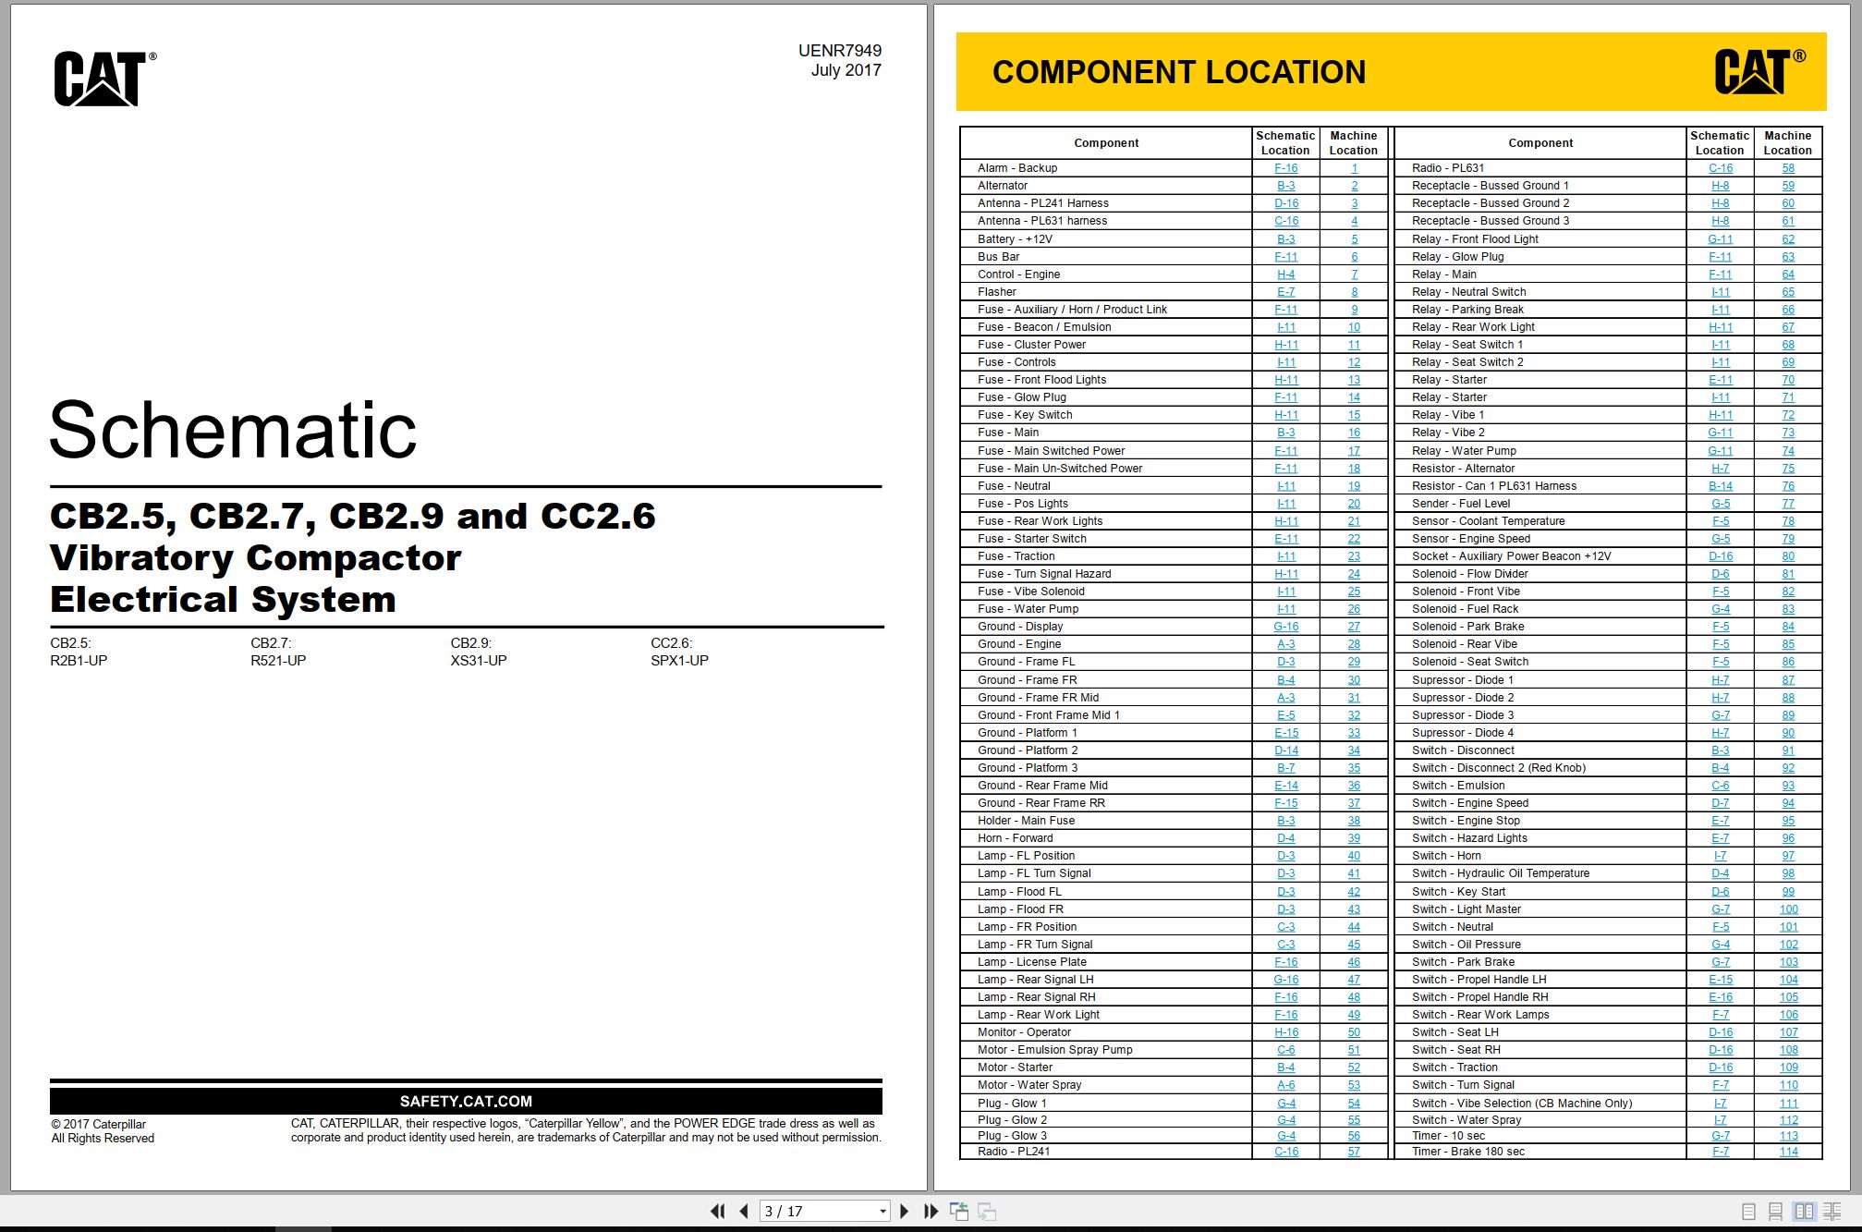Open schematic link B-14 for Resistor - Can 1 PL631

(x=1720, y=486)
